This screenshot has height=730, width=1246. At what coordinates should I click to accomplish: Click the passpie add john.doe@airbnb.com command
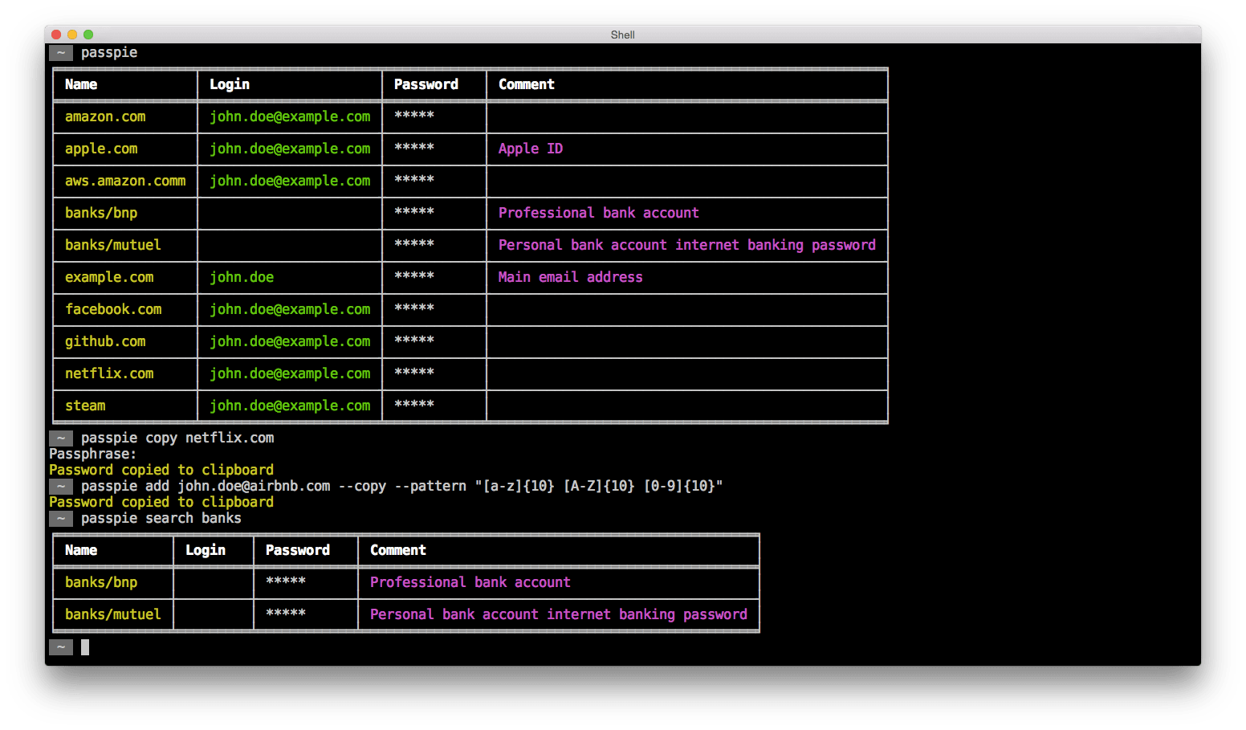click(402, 486)
